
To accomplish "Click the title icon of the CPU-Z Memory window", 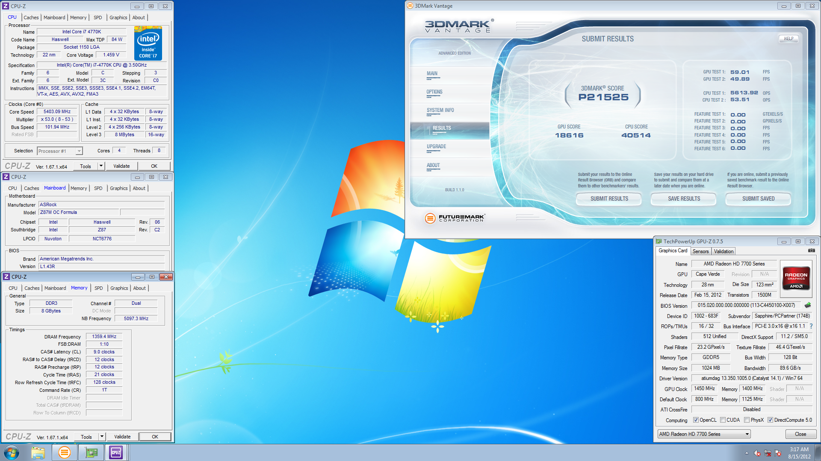I will coord(6,277).
